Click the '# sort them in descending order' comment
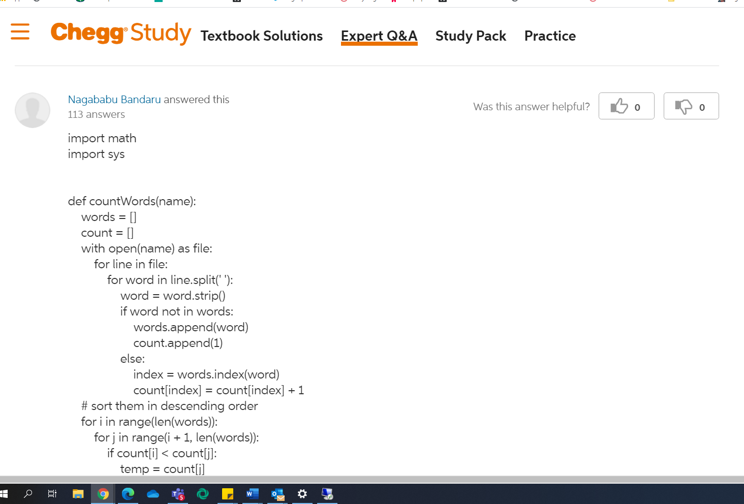 170,406
